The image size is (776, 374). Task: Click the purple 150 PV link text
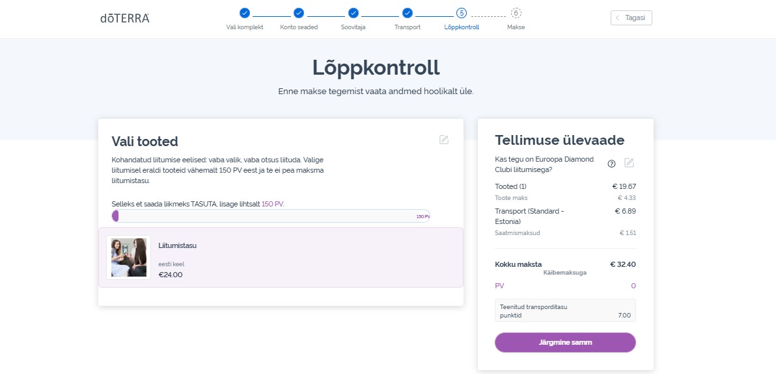click(x=273, y=204)
